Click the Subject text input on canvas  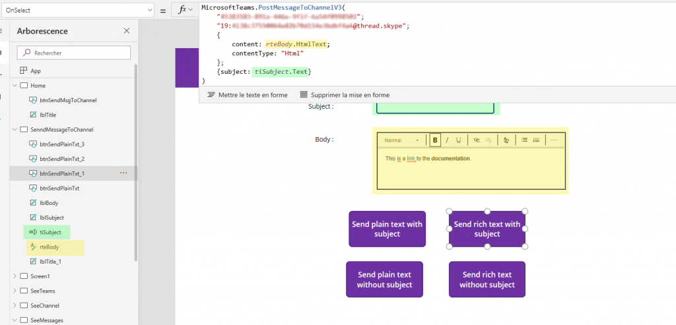click(x=435, y=107)
